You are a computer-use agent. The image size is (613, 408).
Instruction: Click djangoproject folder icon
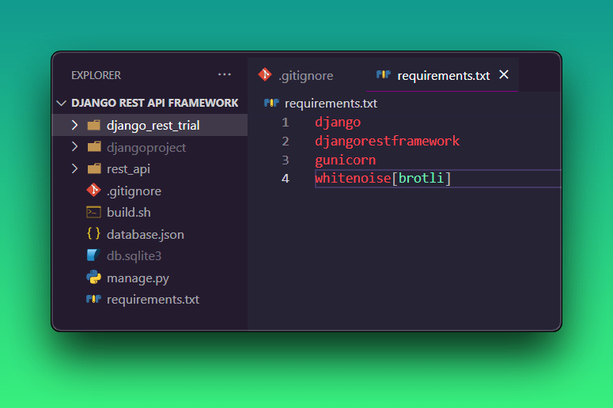coord(94,147)
